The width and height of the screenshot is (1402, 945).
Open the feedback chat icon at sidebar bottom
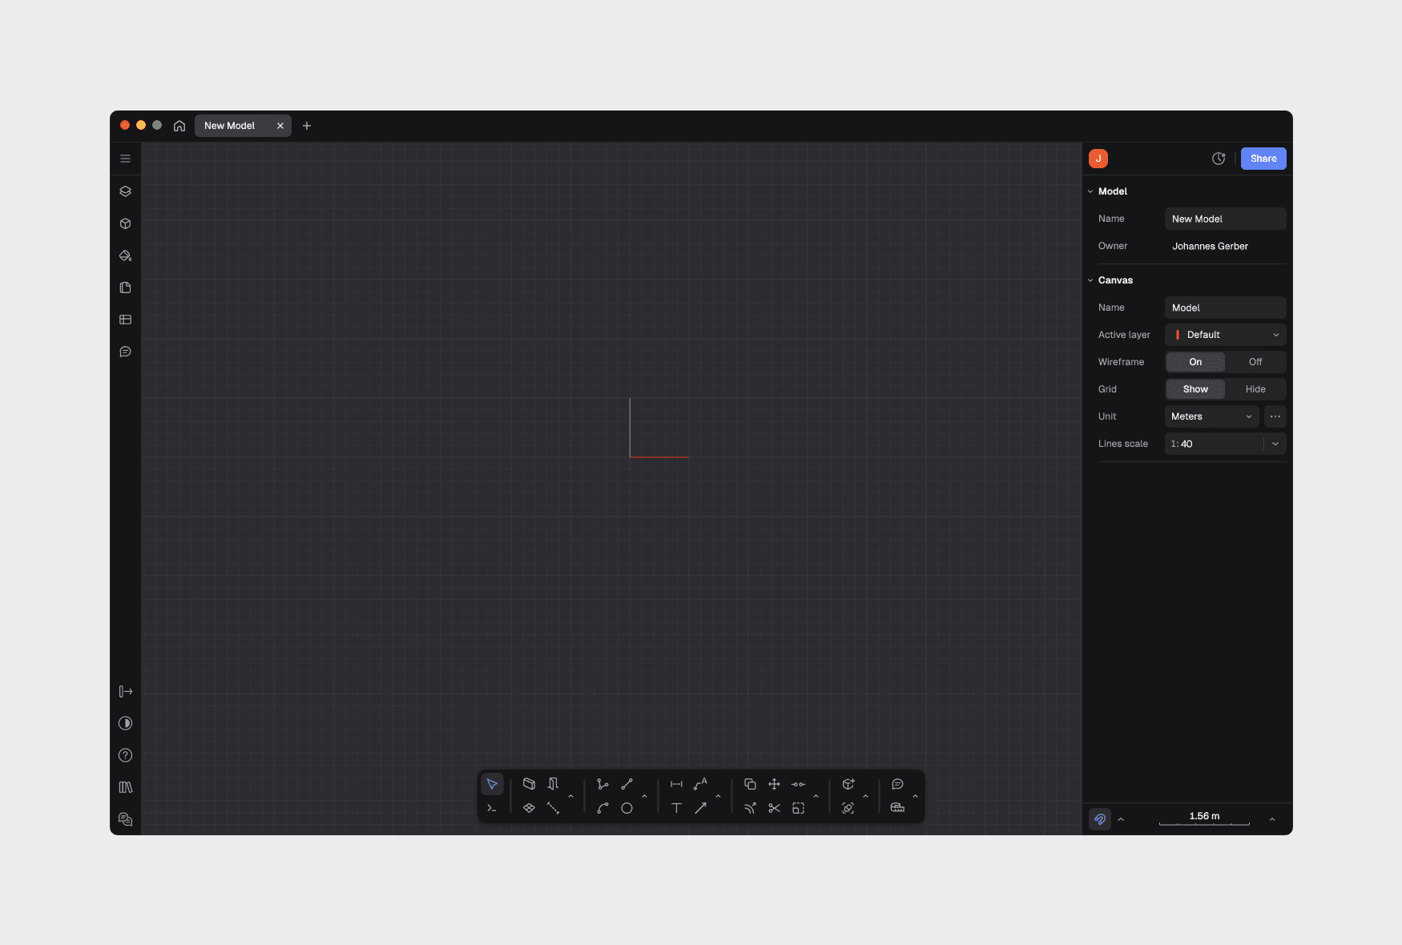(x=125, y=819)
